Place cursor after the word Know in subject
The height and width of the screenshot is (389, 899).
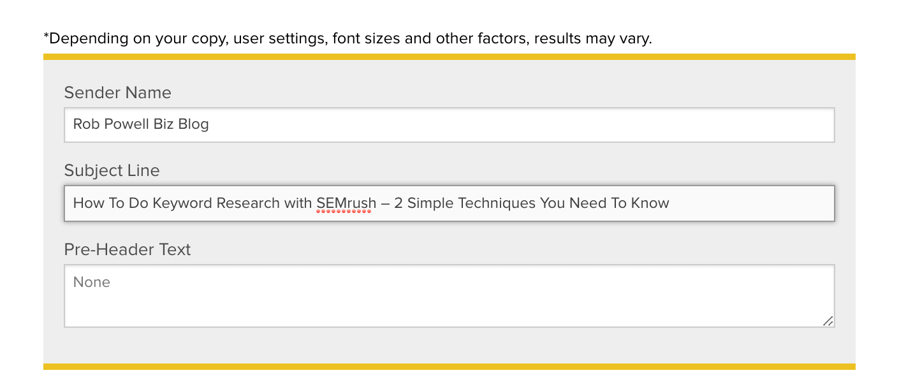tap(671, 203)
